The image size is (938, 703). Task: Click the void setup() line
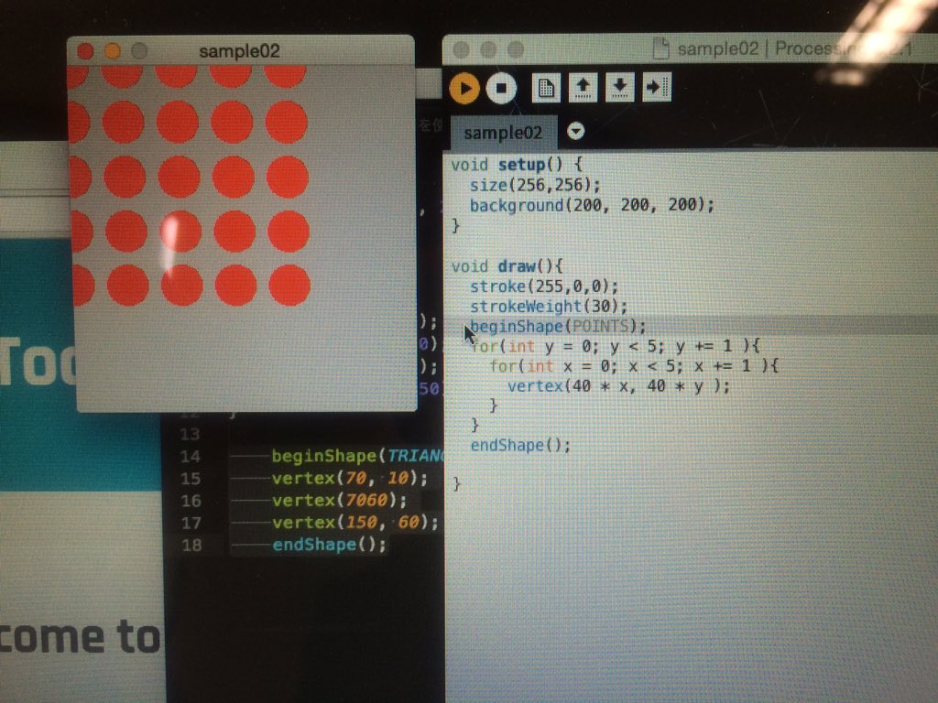[x=517, y=165]
